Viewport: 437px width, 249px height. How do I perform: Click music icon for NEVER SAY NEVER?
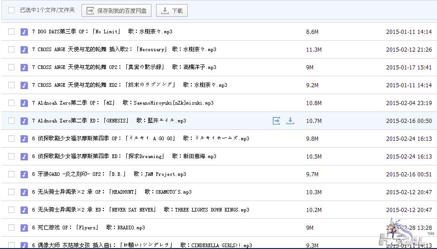point(24,210)
